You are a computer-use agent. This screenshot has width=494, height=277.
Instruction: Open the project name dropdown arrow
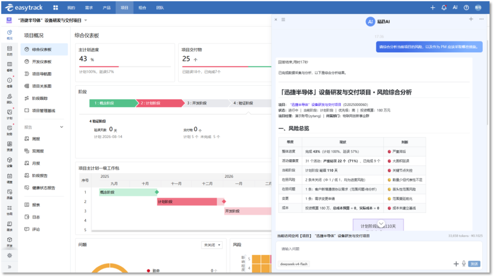pos(86,21)
